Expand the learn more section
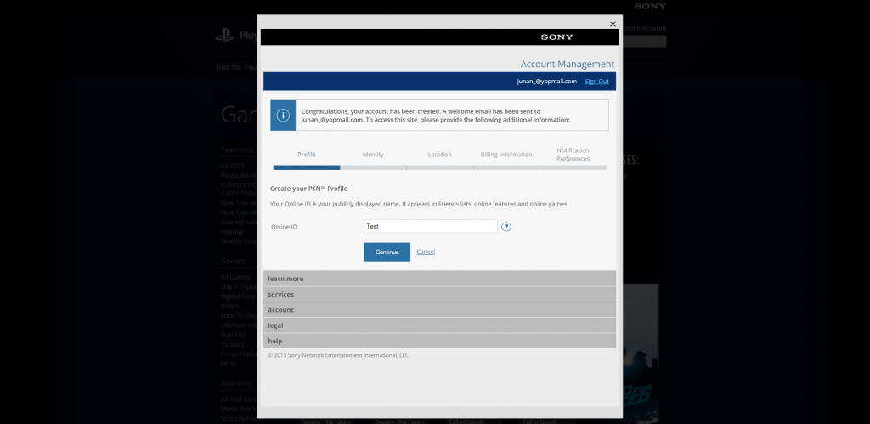The height and width of the screenshot is (424, 870). (x=439, y=279)
